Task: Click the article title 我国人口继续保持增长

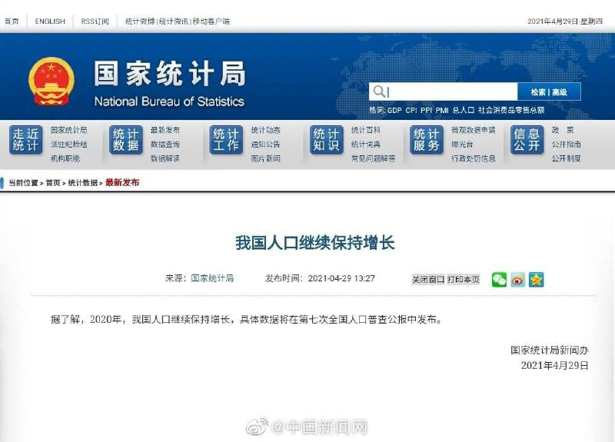Action: (x=315, y=242)
